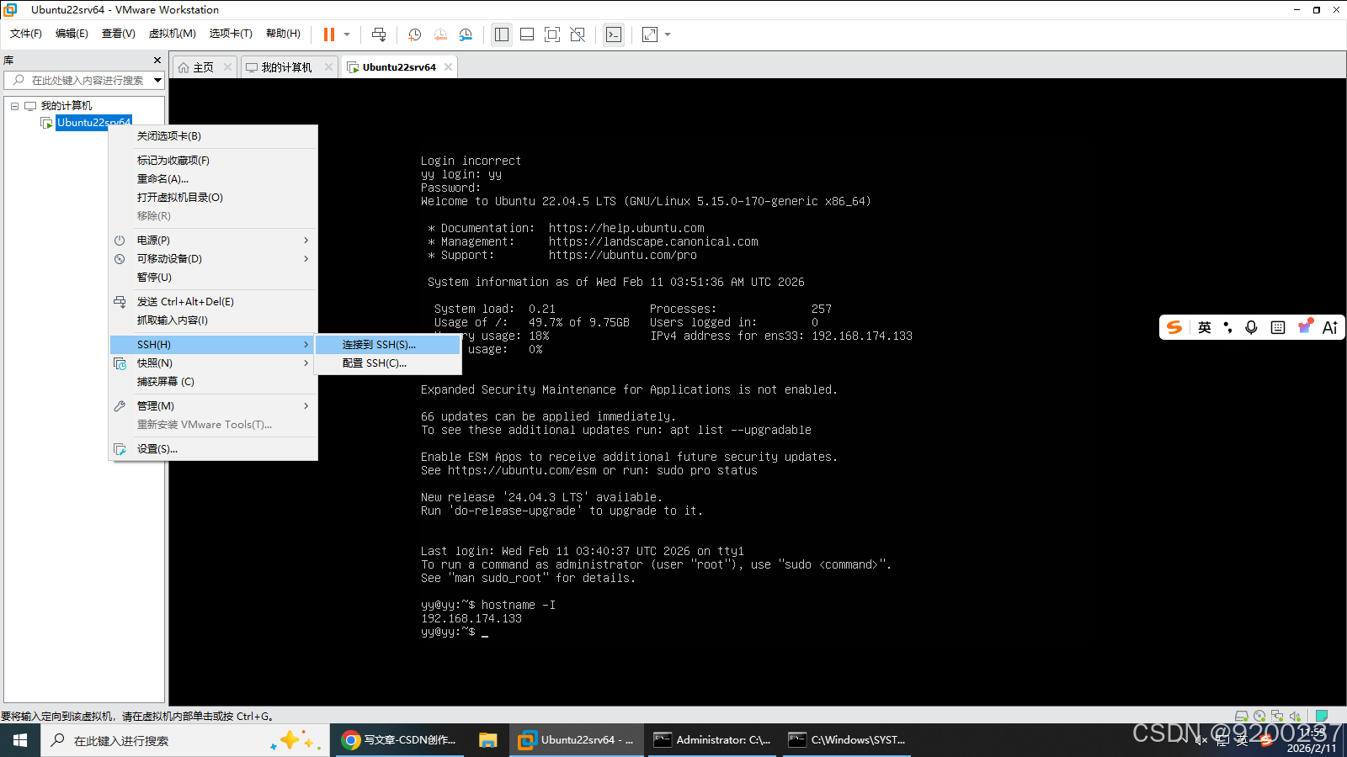Take a snapshot with the clock-plus icon
The height and width of the screenshot is (757, 1347).
pyautogui.click(x=414, y=34)
